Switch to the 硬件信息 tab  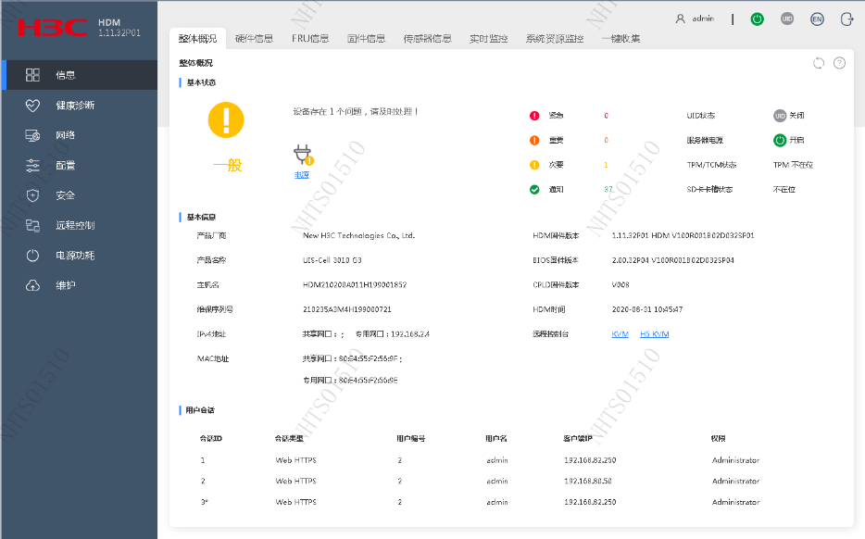(255, 39)
